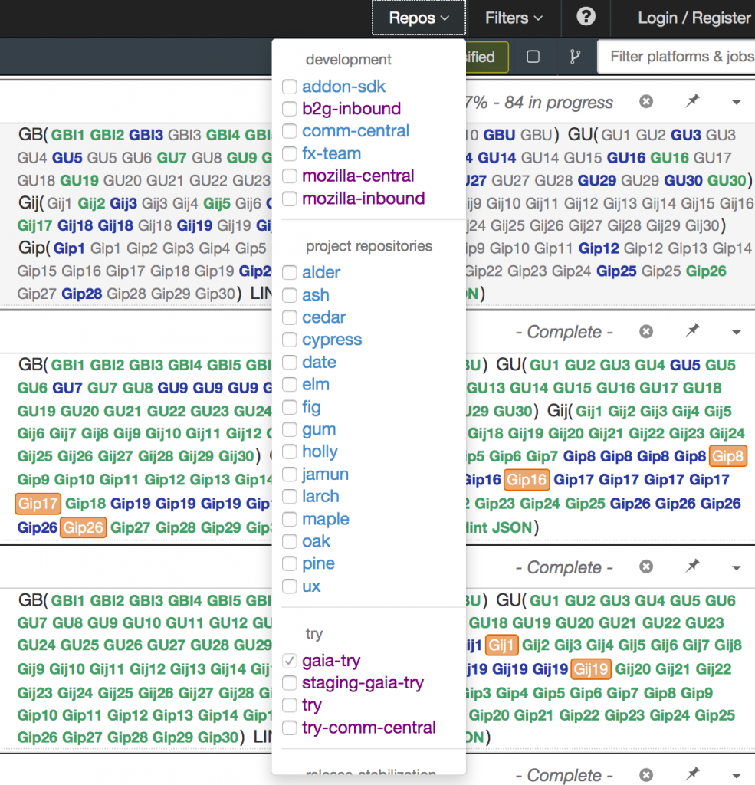Pin jobs of first Complete push
The image size is (755, 785).
click(x=692, y=330)
